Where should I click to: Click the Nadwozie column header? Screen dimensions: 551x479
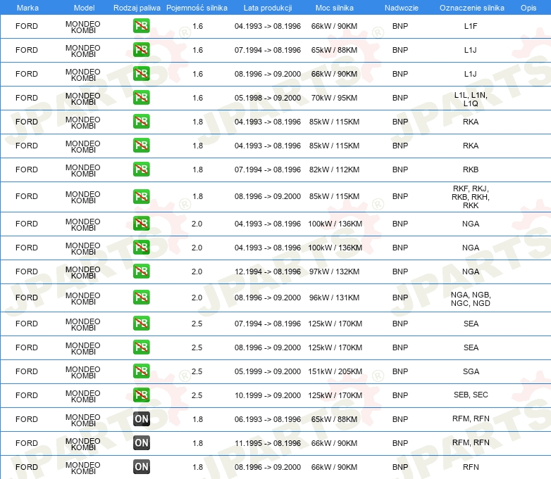[x=402, y=8]
